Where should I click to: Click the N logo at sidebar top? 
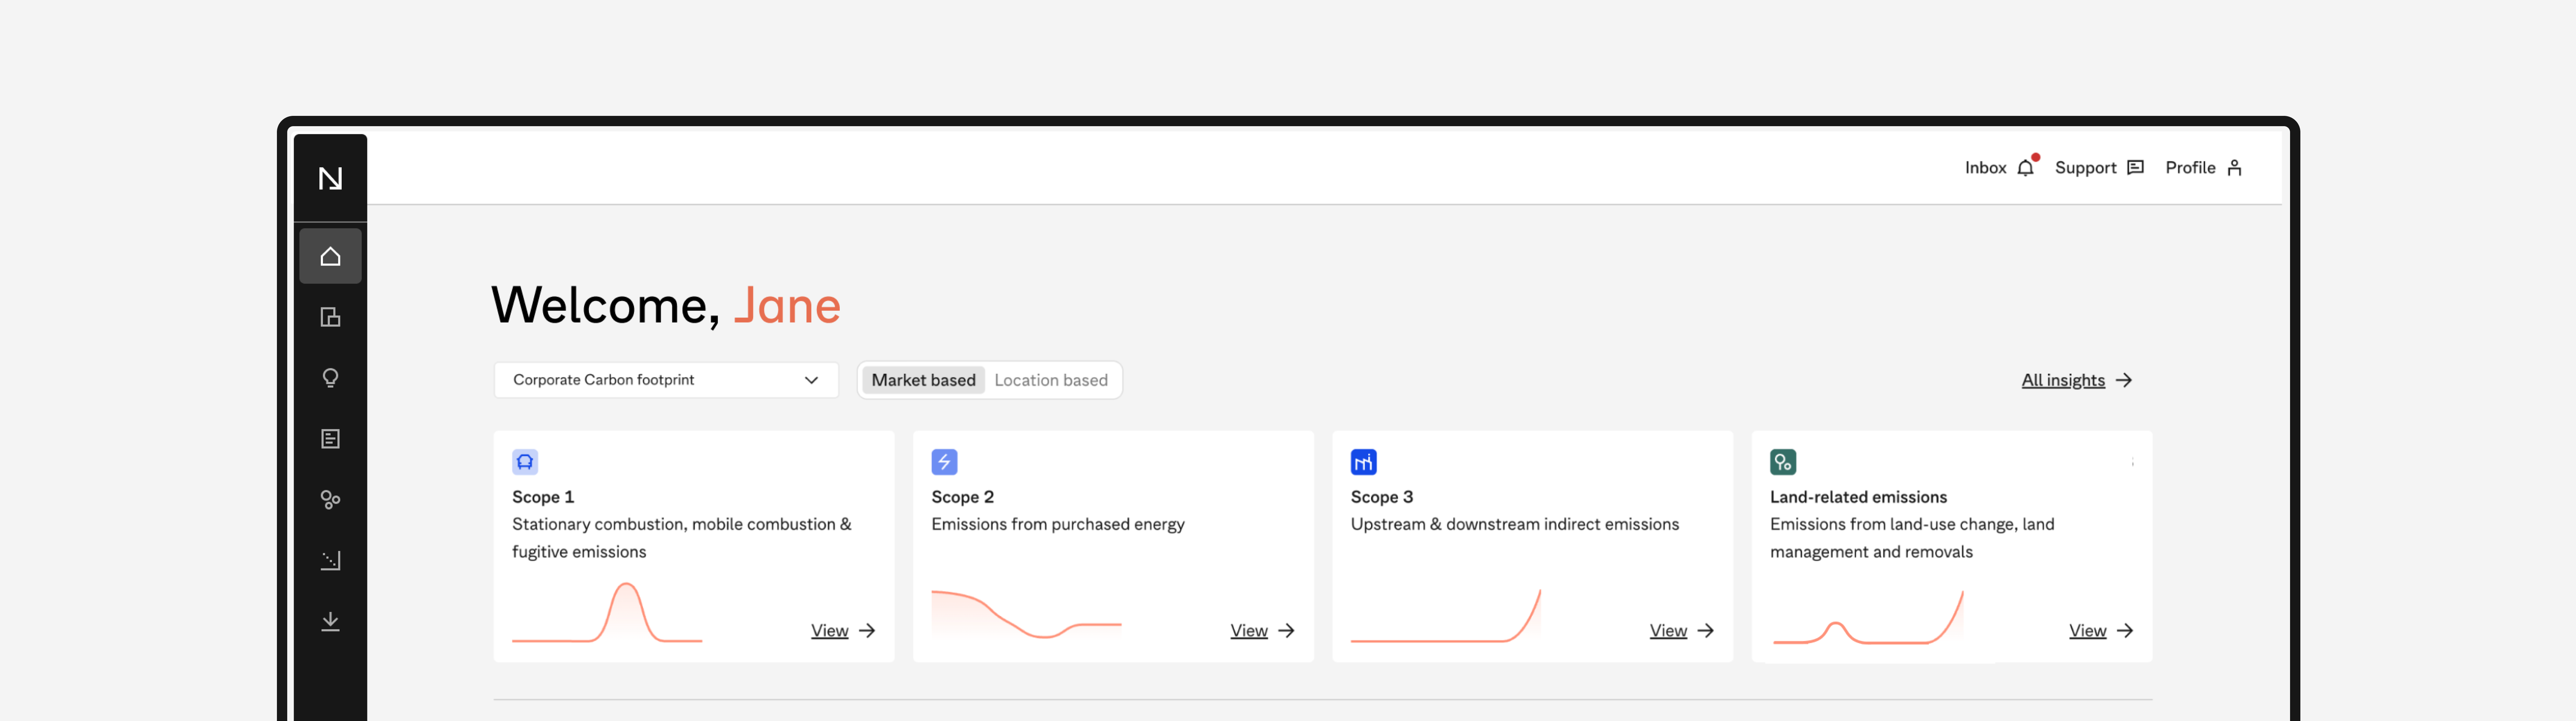[330, 178]
